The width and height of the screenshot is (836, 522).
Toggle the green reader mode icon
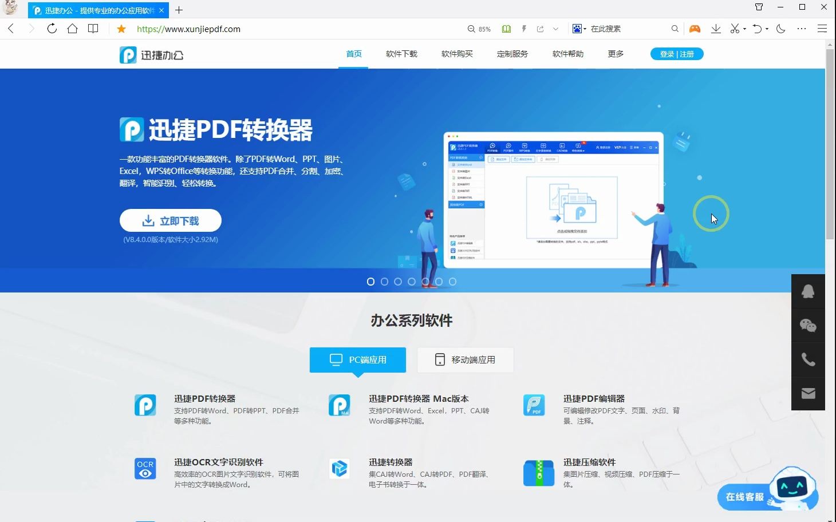point(506,29)
